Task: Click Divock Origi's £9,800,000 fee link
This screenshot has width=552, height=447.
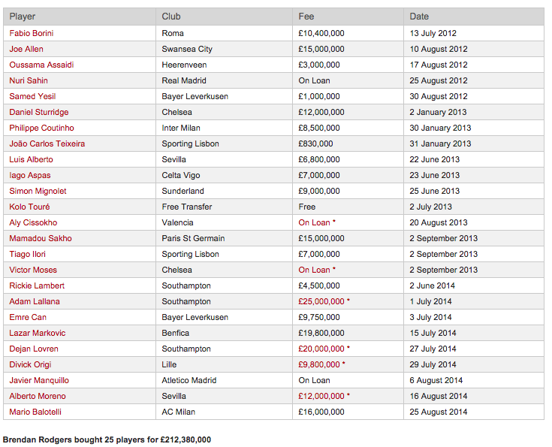Action: tap(321, 364)
